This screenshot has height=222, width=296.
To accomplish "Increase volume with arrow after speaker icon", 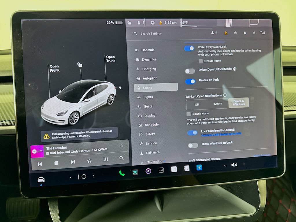I will (244, 164).
